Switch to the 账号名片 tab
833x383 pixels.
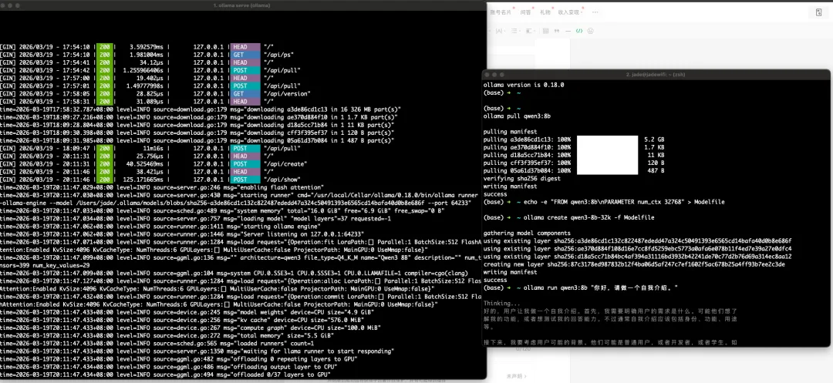(501, 12)
